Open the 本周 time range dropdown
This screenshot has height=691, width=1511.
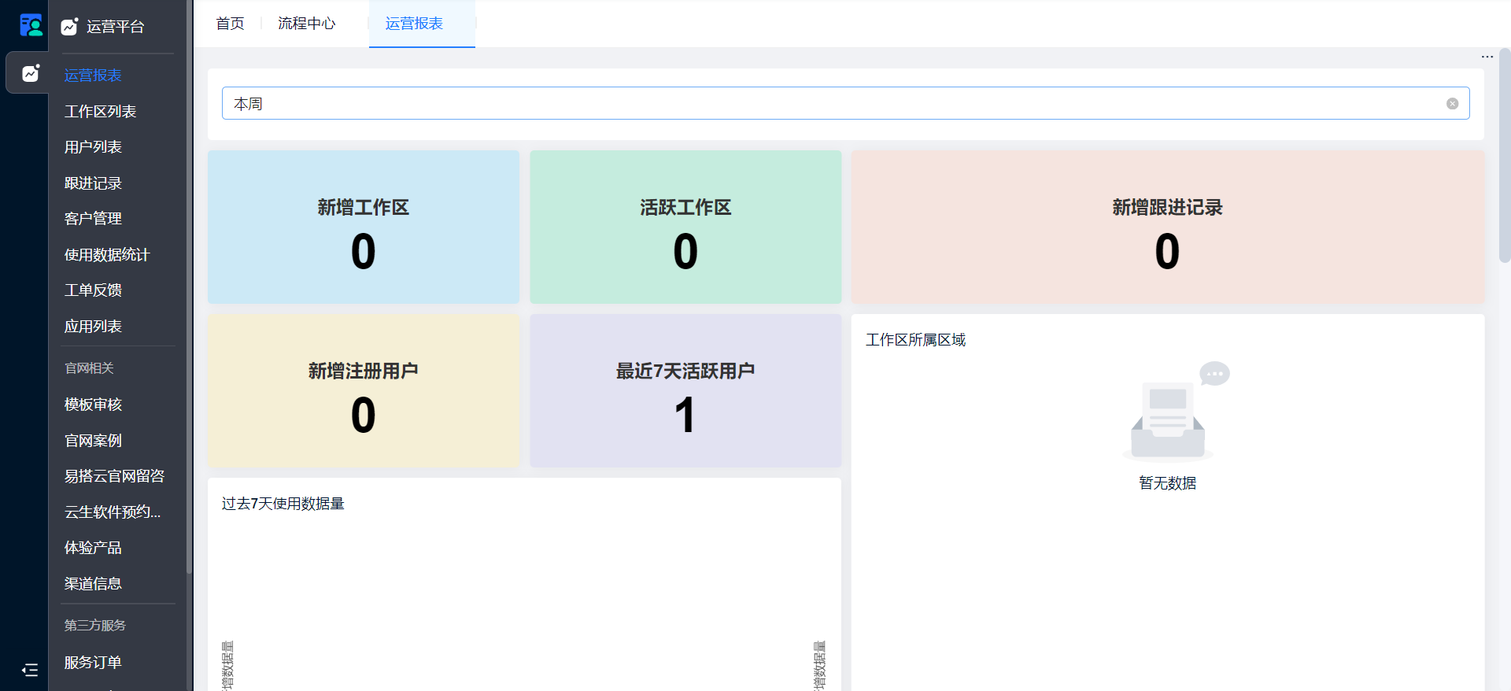tap(834, 104)
